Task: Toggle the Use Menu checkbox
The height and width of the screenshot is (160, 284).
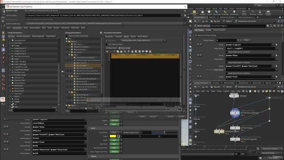Action: point(106,40)
